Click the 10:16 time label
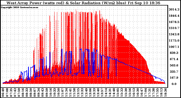181x98 pixels. (x=50, y=92)
